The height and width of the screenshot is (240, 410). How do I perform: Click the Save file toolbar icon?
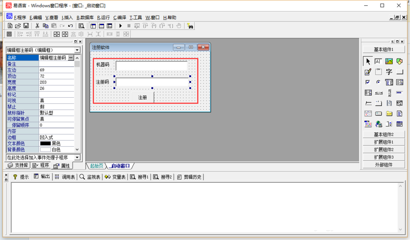click(x=26, y=26)
